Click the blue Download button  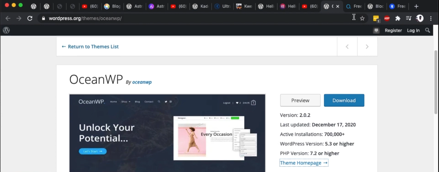[x=344, y=100]
